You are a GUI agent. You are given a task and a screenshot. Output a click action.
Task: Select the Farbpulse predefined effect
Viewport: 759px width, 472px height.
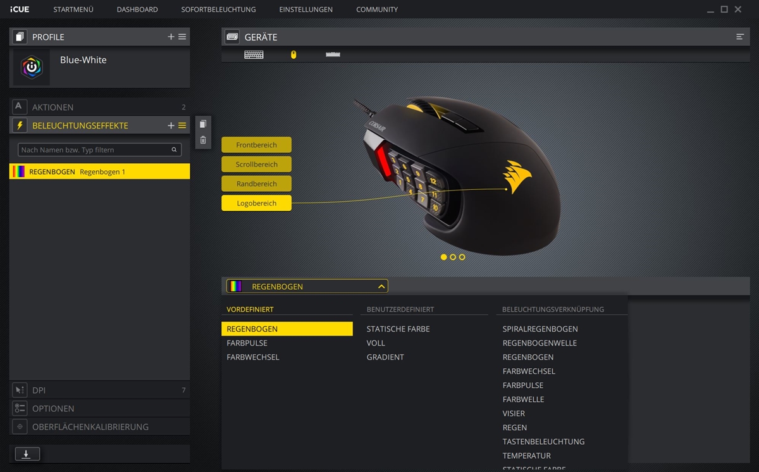247,343
